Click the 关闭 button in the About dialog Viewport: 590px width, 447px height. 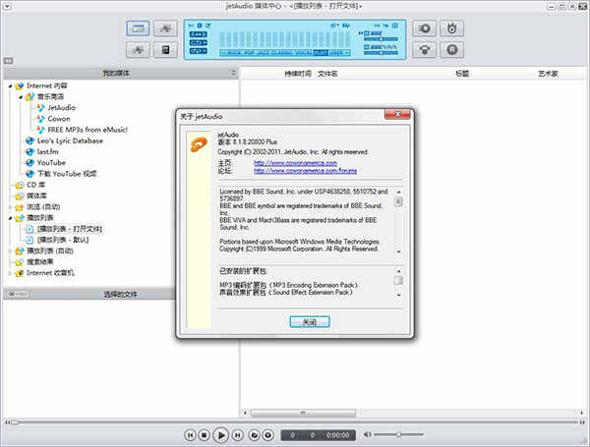310,322
